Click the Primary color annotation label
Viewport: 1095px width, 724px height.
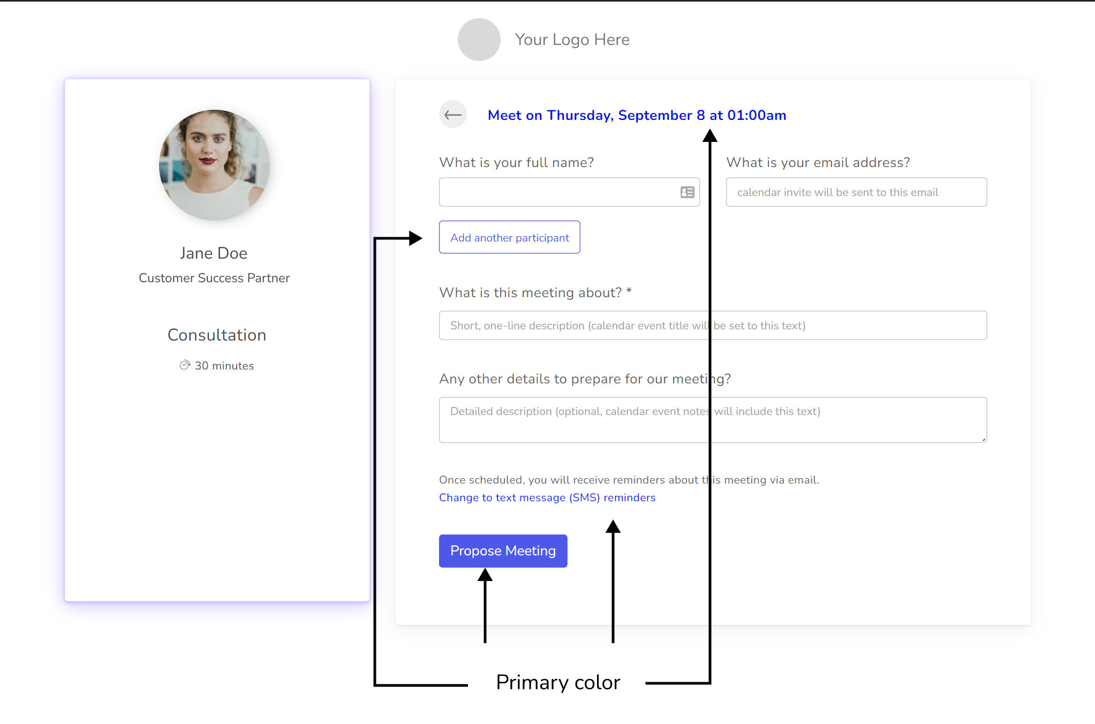click(558, 683)
